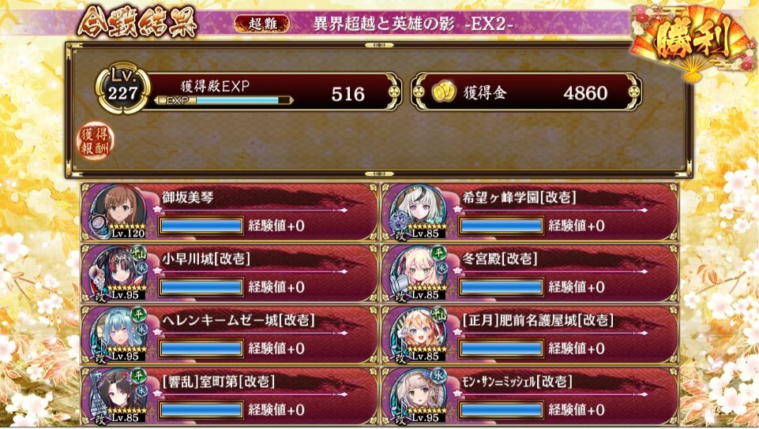Select the 希望ヶ峰学園[改壱] character portrait
759x429 pixels.
point(419,211)
